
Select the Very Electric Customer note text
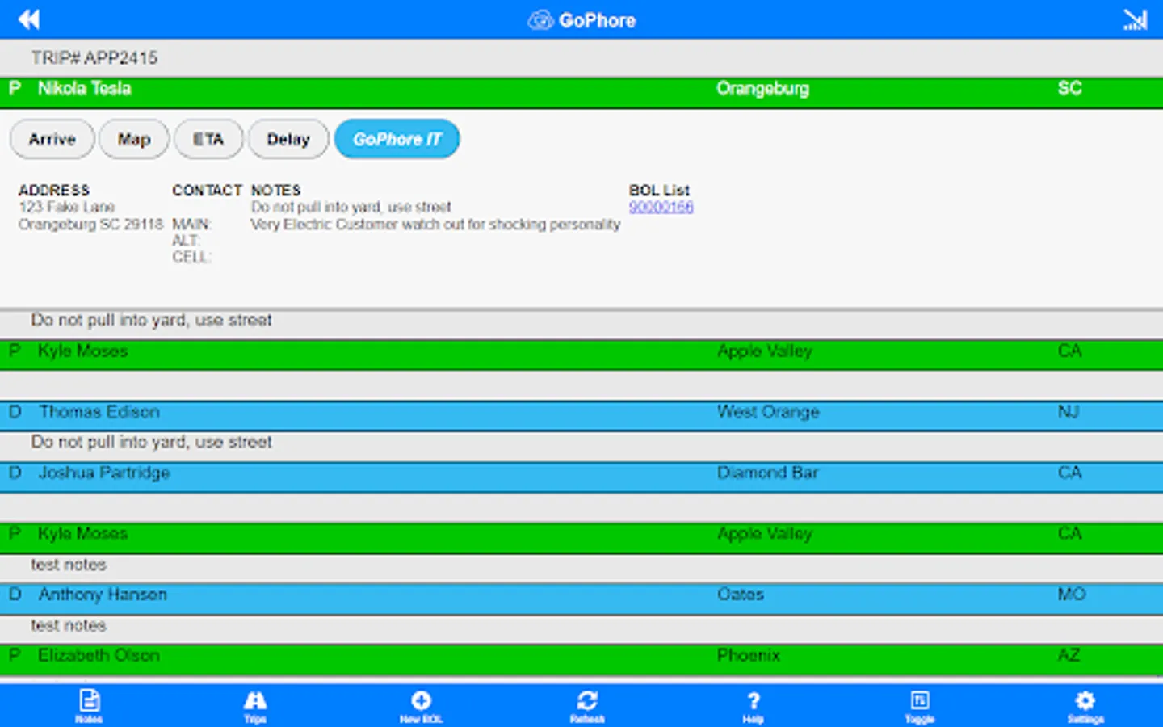point(435,224)
